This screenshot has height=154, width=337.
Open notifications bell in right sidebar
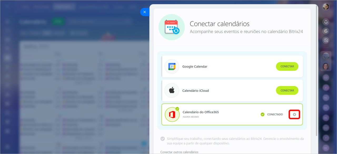(x=326, y=22)
